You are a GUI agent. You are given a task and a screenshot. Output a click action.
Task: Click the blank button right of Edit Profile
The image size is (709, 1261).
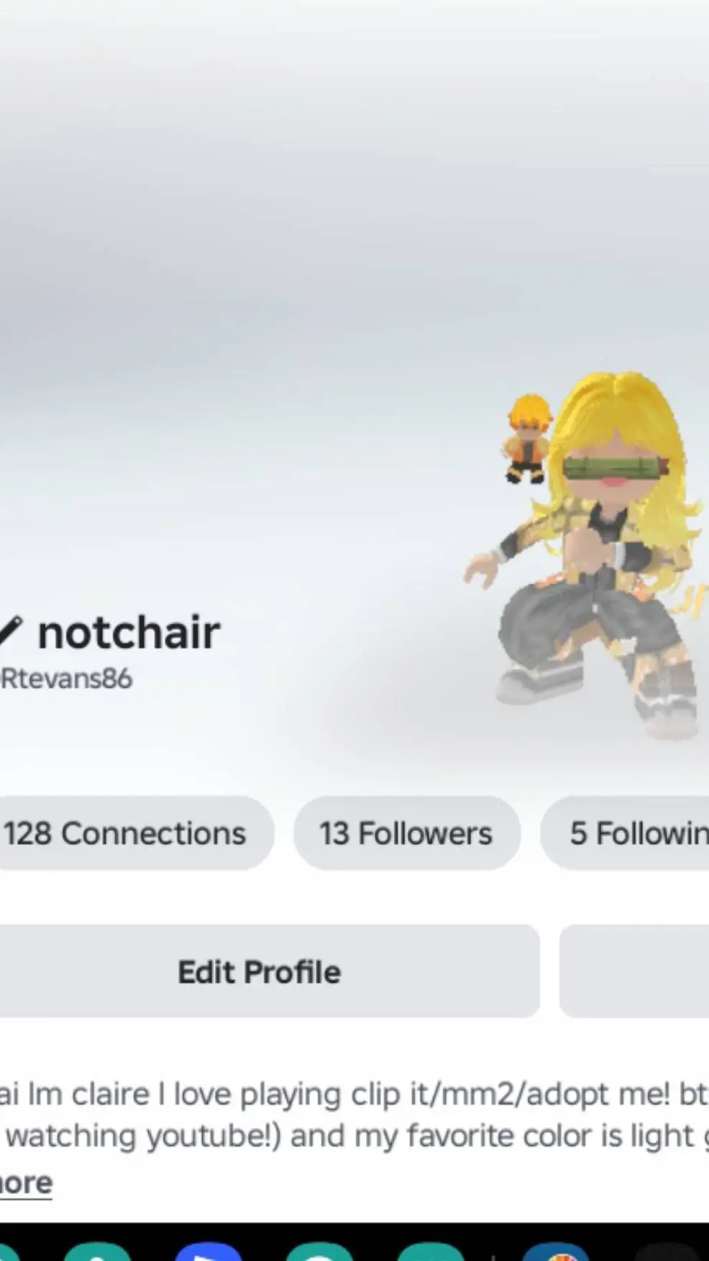tap(634, 971)
